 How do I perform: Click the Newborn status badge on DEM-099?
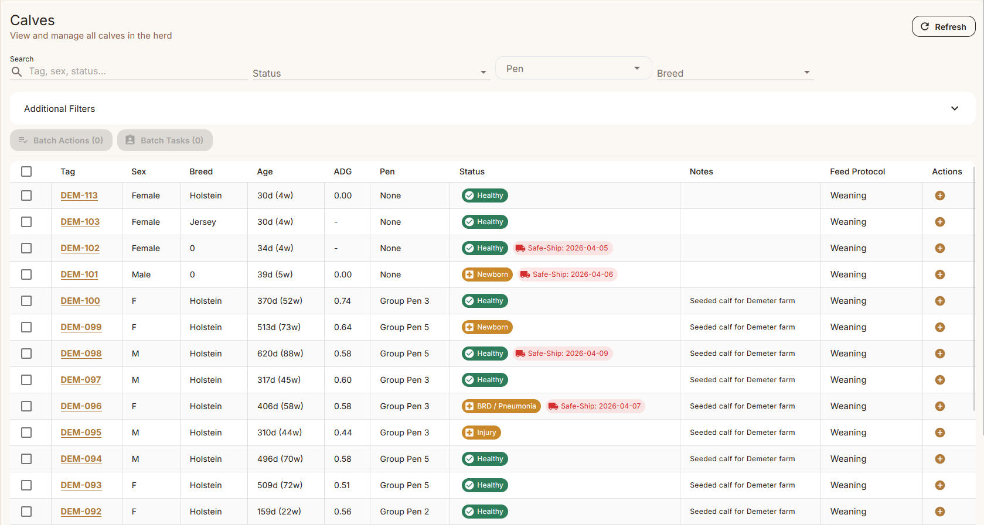[487, 327]
